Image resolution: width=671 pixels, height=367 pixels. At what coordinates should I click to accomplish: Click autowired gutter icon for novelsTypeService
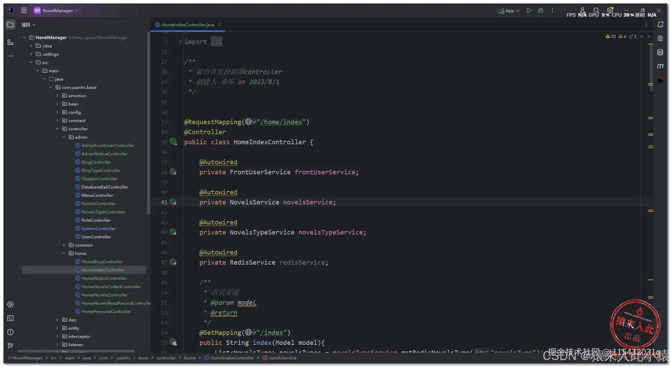point(173,232)
